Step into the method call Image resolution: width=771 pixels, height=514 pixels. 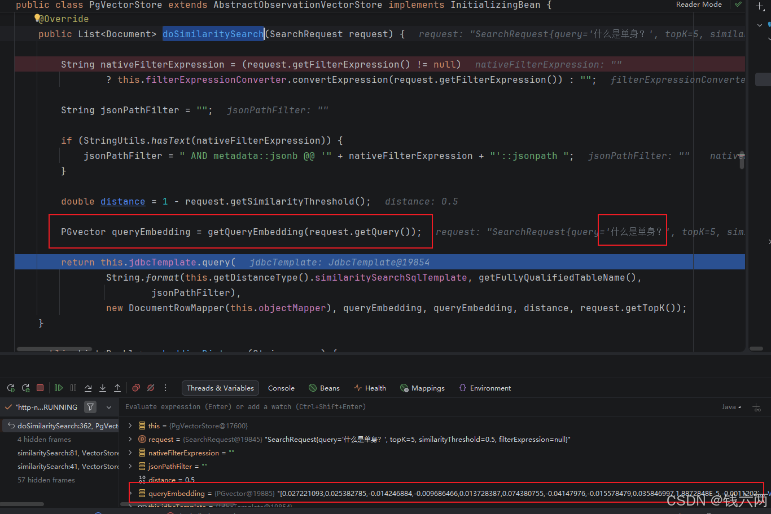pyautogui.click(x=103, y=388)
